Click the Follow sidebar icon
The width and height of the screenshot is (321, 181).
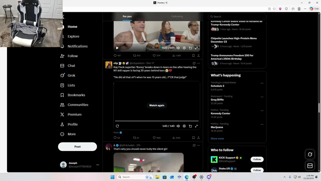(62, 56)
